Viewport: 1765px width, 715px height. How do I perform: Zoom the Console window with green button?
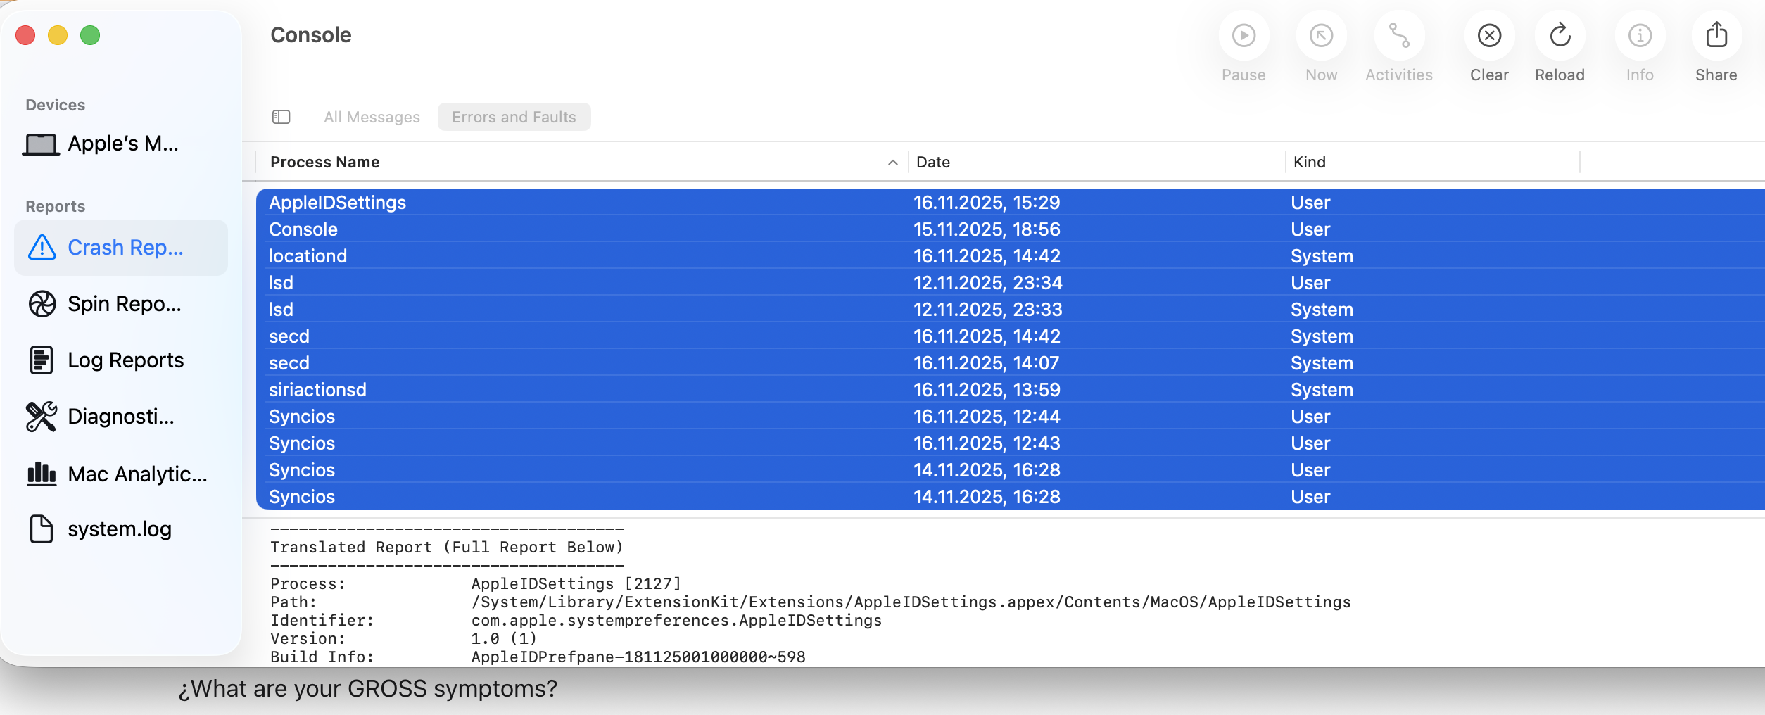coord(90,35)
